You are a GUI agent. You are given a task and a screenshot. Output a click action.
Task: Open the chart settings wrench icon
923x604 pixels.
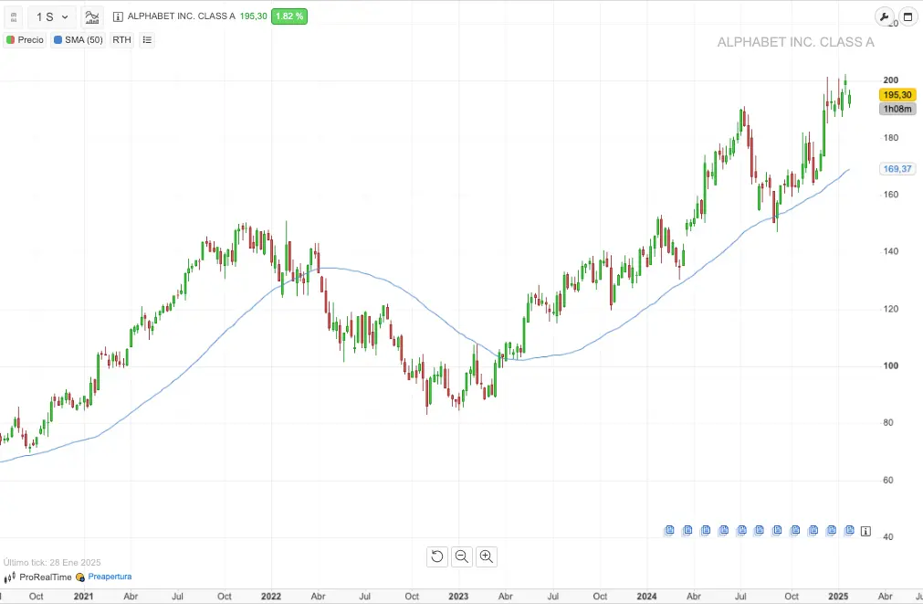click(x=884, y=16)
